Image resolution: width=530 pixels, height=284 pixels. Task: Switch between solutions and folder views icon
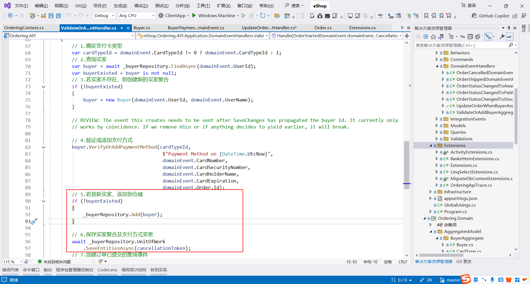441,36
